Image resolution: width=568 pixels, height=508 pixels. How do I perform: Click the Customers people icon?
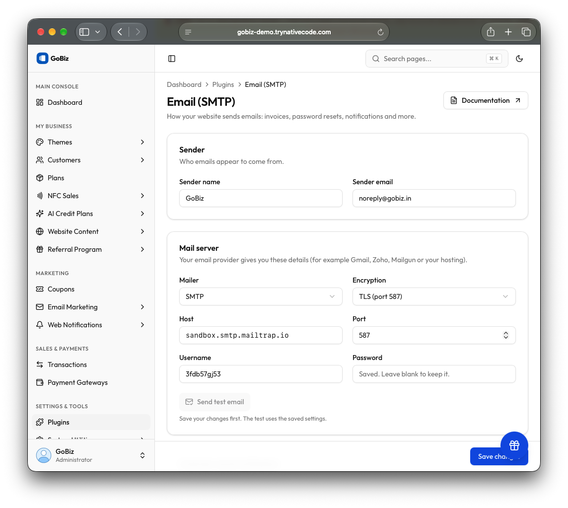pyautogui.click(x=40, y=160)
